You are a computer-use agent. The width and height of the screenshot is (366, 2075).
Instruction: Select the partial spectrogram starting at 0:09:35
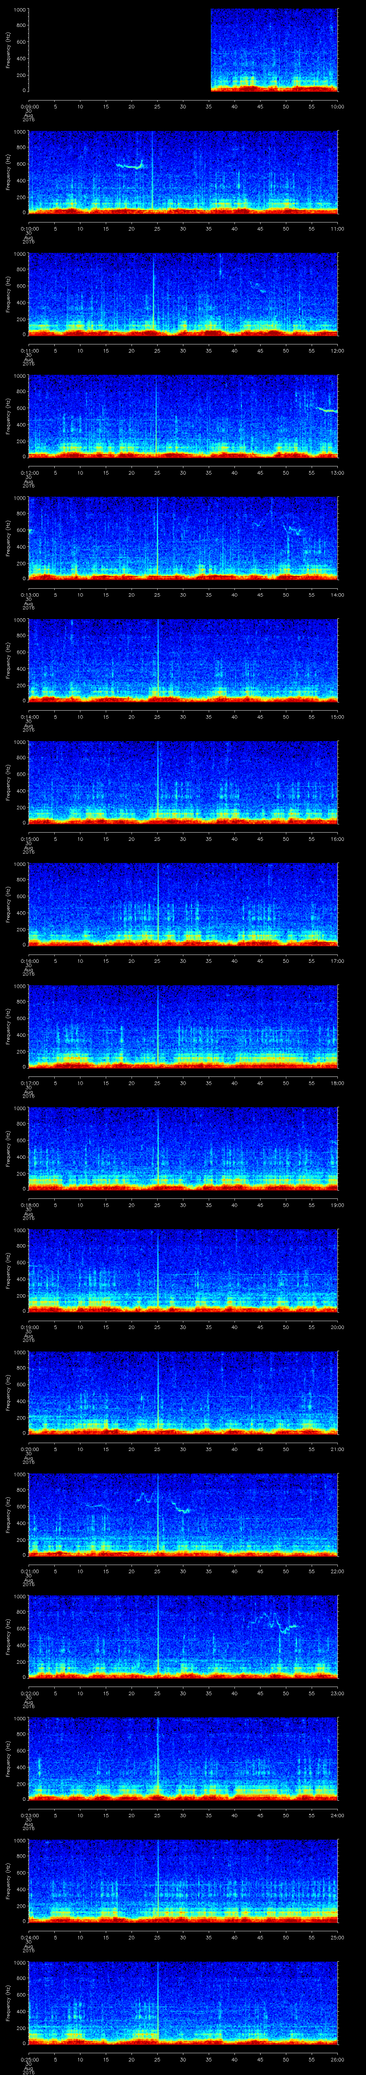point(274,50)
